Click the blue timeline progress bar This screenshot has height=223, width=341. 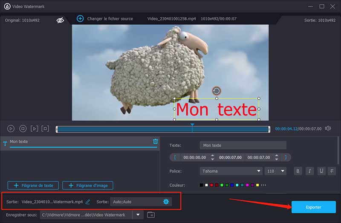point(163,129)
